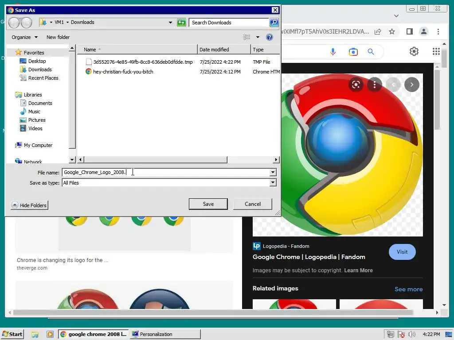454x340 pixels.
Task: Expand the view options arrow
Action: [258, 37]
